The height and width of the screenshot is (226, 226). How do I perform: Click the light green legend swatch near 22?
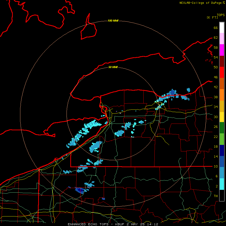point(222,139)
